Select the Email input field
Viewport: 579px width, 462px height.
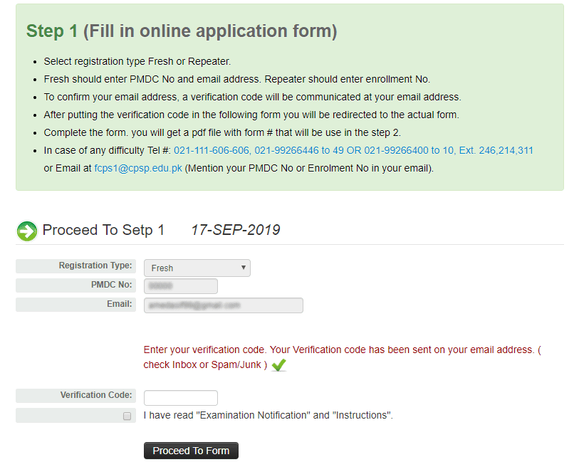point(223,305)
